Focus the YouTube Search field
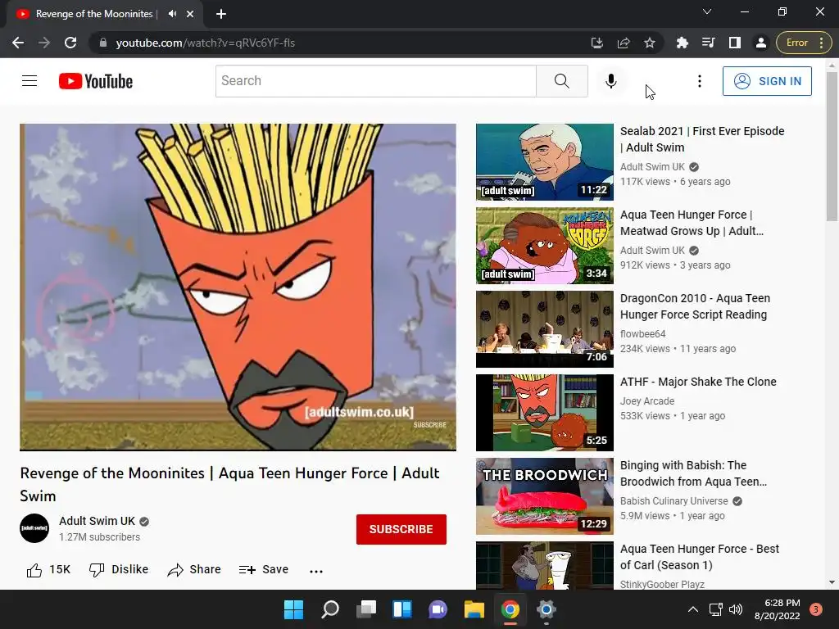 coord(375,81)
